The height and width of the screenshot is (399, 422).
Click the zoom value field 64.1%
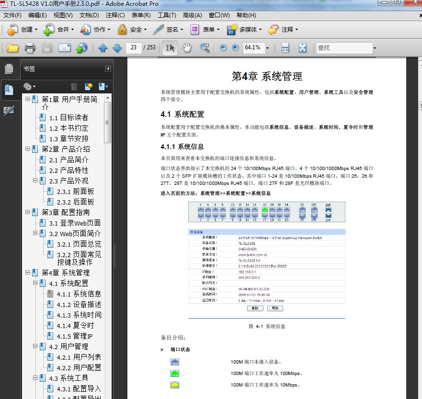tap(254, 47)
